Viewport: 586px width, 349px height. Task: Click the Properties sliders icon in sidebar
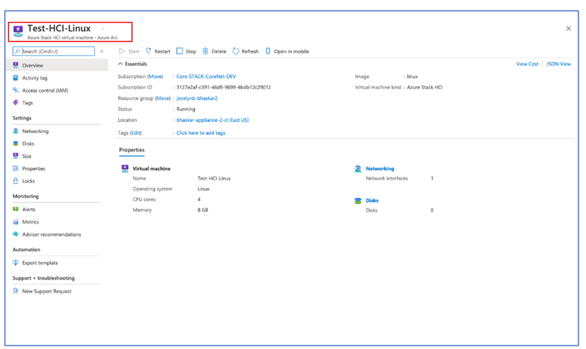coord(16,168)
